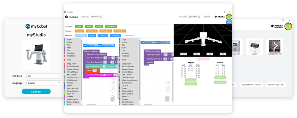Screen dimensions: 297x118
Task: Open the Connection USB (Serial) dropdown
Action: [96, 17]
